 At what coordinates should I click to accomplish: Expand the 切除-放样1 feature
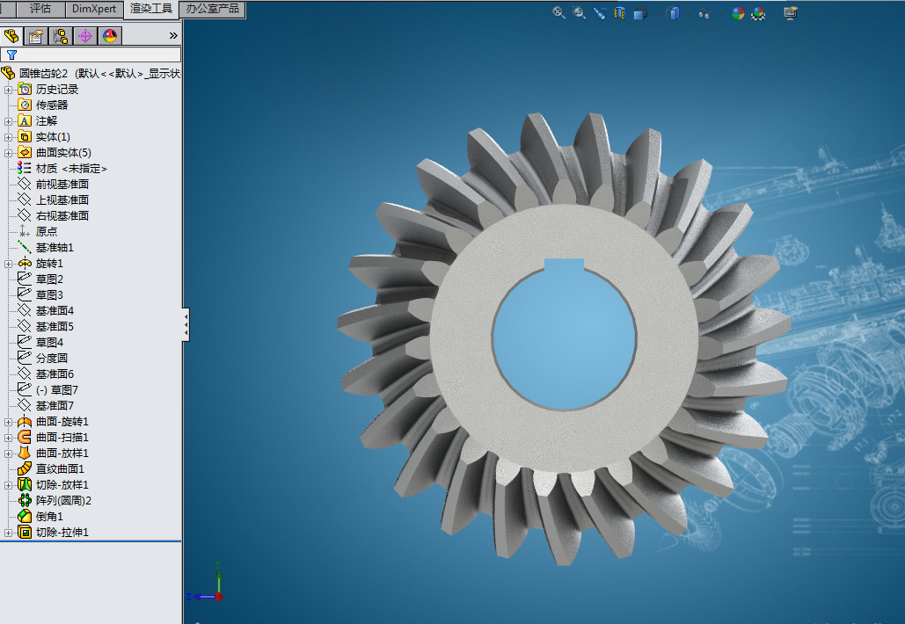[x=8, y=485]
